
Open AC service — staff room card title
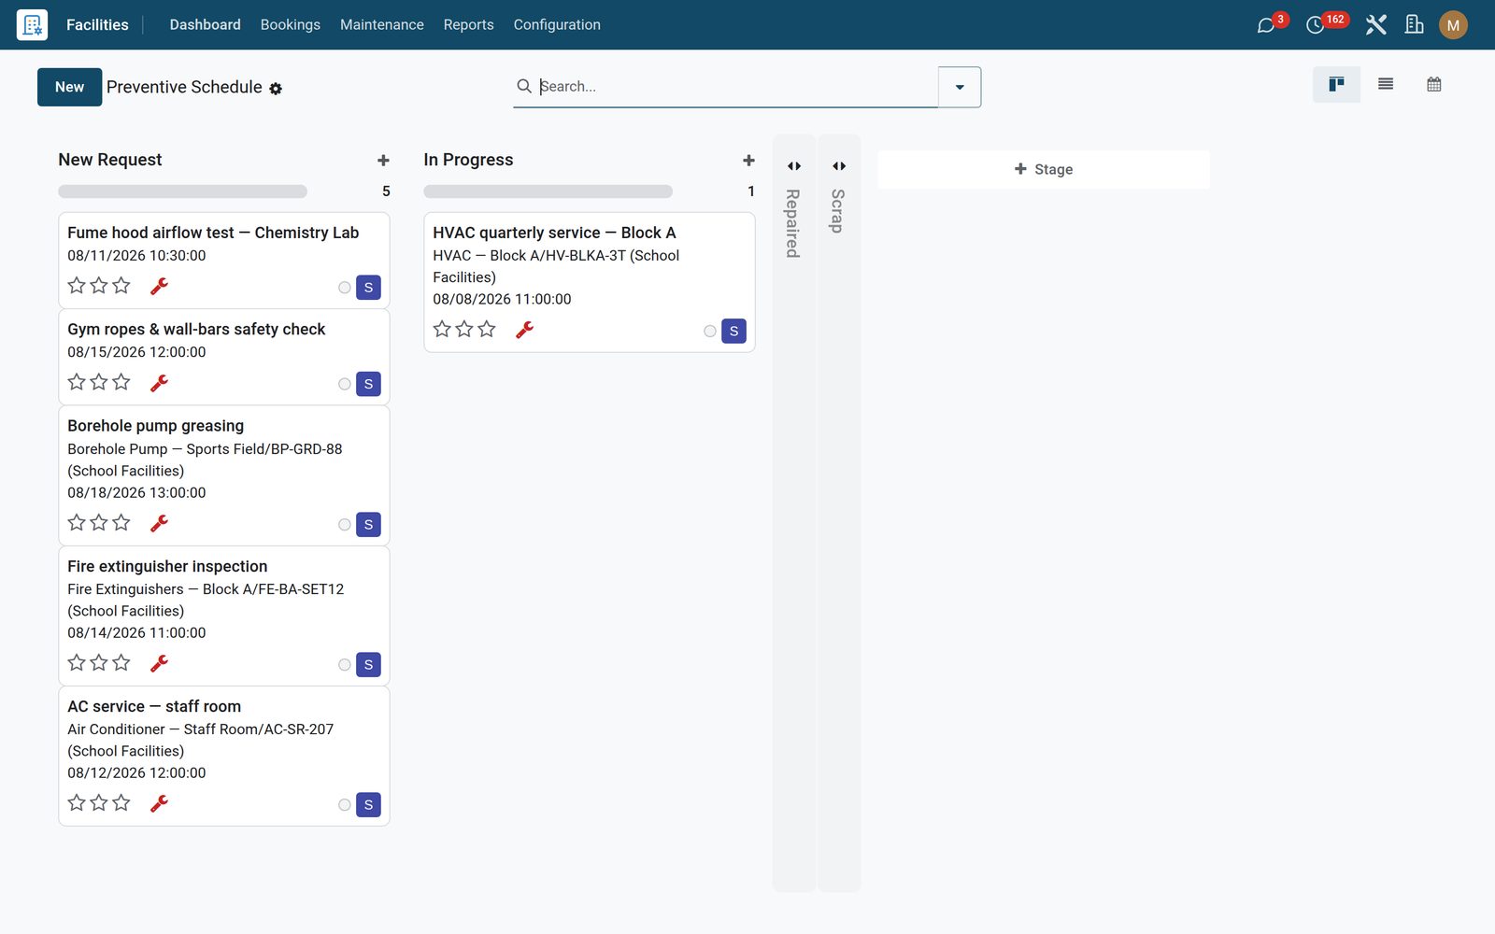154,706
